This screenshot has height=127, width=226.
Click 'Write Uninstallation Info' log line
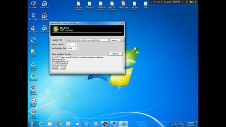click(60, 61)
